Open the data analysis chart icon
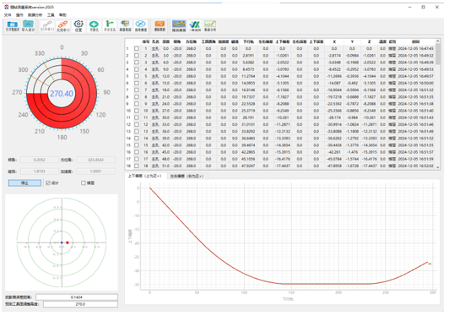This screenshot has height=316, width=449. tap(210, 26)
